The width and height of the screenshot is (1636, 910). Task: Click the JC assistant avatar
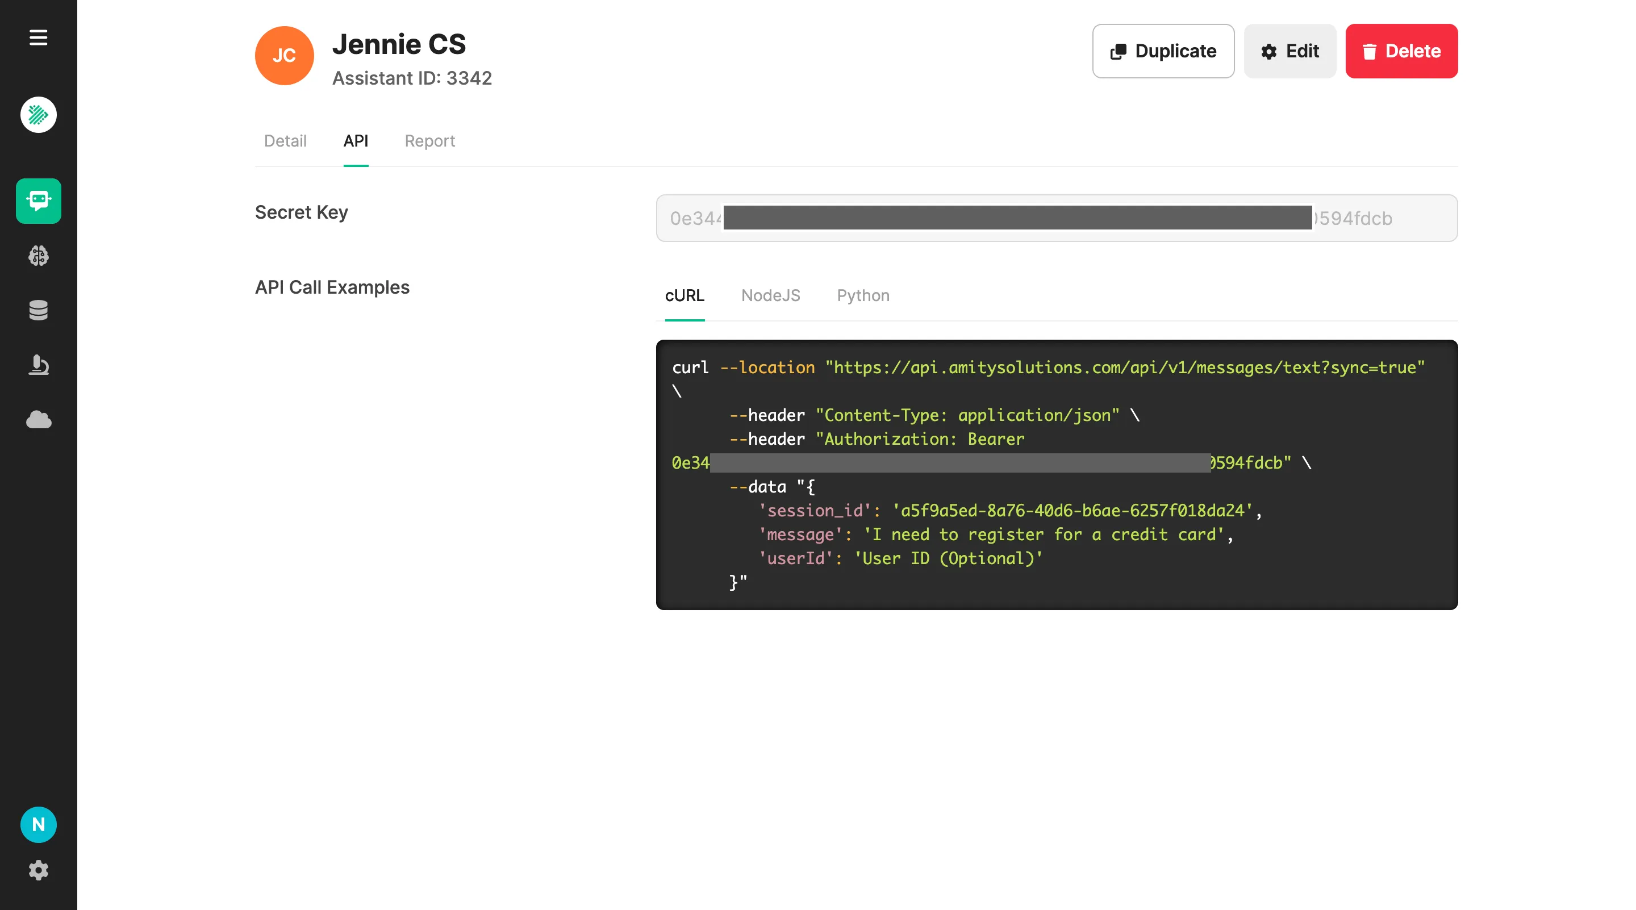click(284, 56)
